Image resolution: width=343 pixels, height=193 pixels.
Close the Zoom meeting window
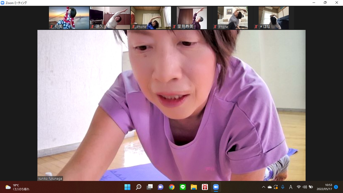click(337, 3)
